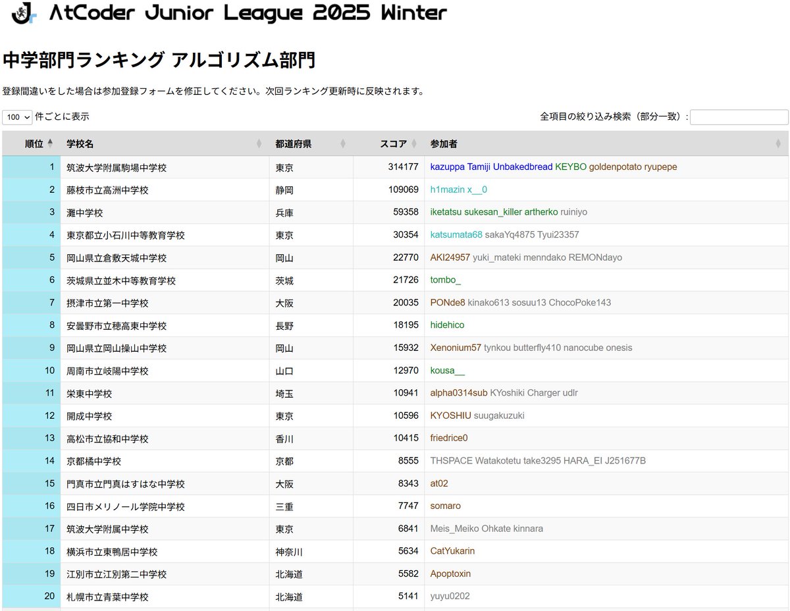Select prefecture cell 静岡
Image resolution: width=790 pixels, height=611 pixels.
point(284,190)
